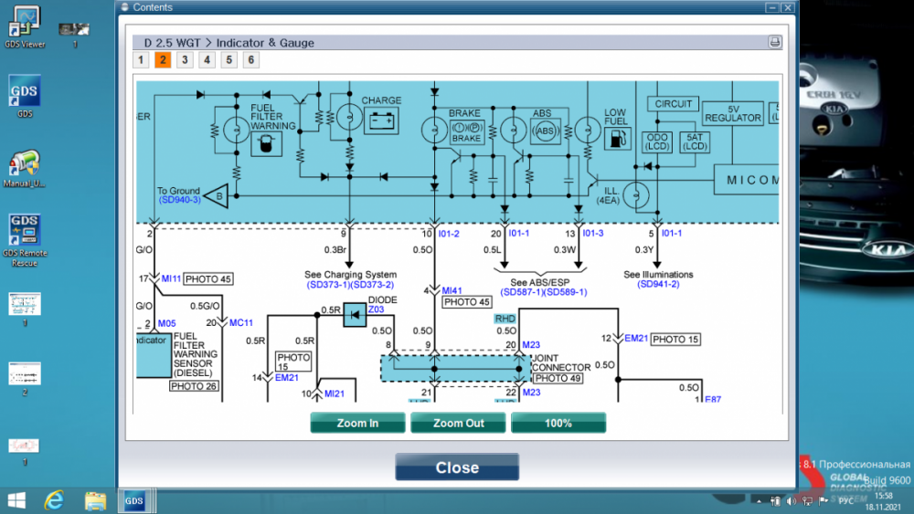Open Manual_U desktop shortcut
The height and width of the screenshot is (514, 914).
tap(24, 164)
